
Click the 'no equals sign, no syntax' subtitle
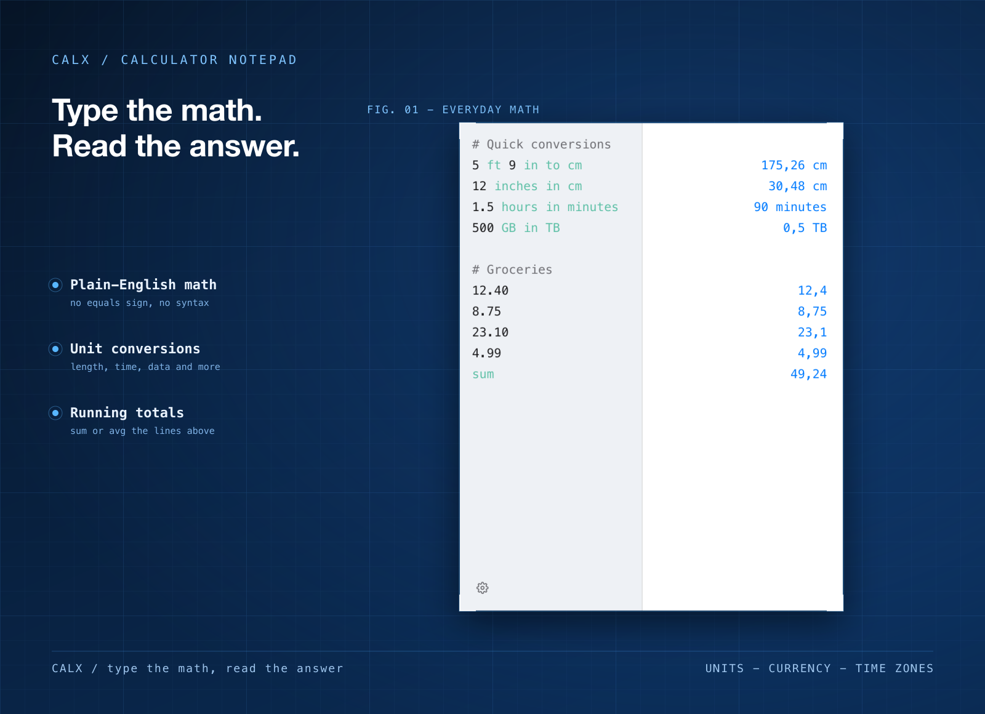click(x=140, y=303)
